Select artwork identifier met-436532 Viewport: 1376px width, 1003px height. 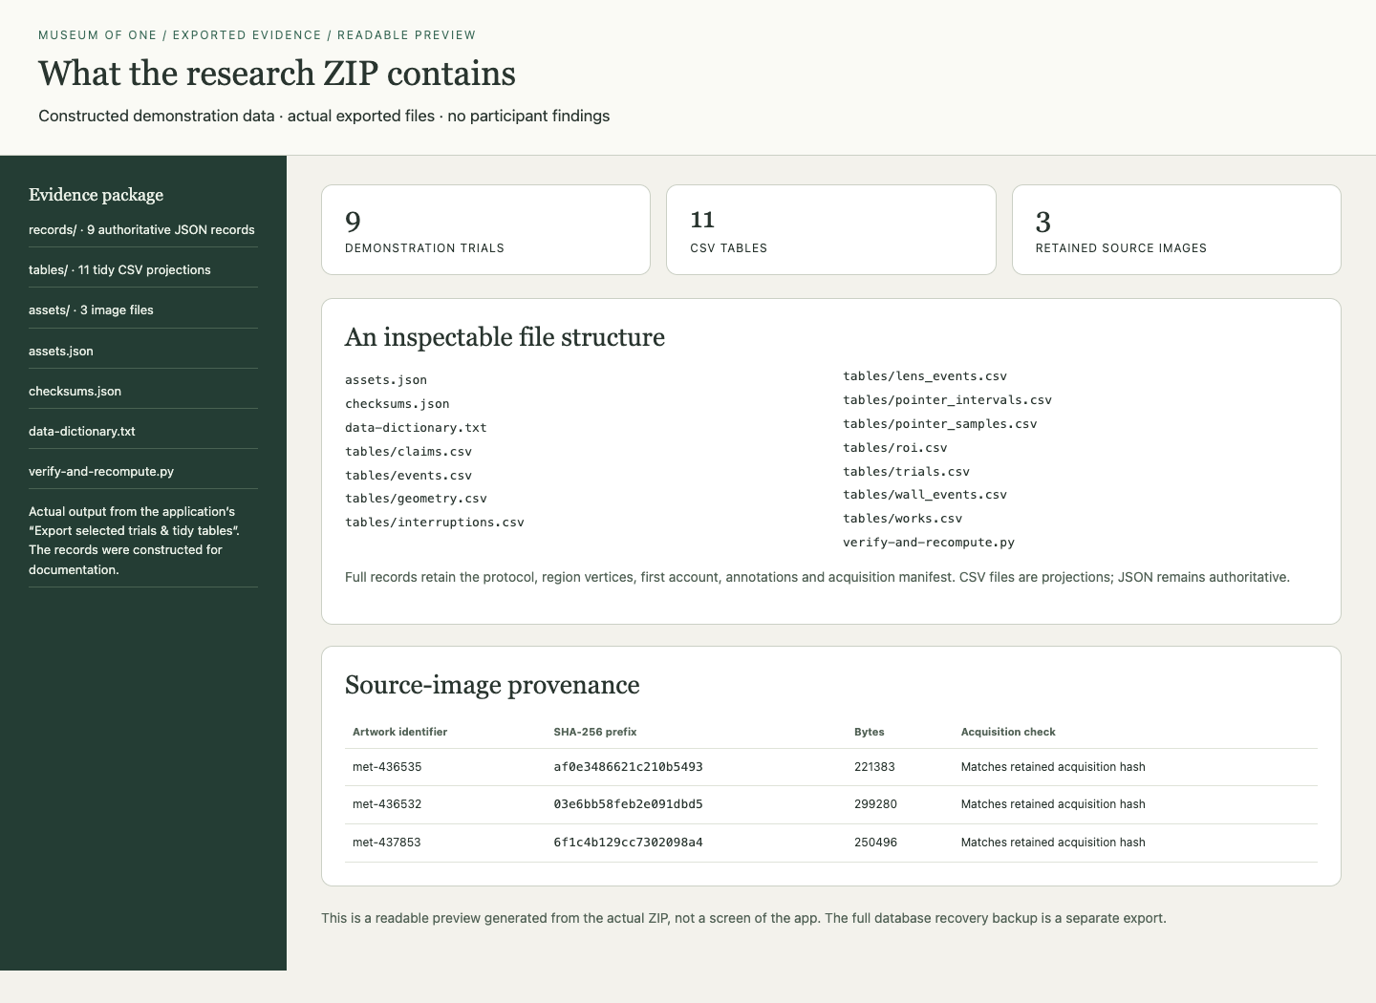[387, 804]
